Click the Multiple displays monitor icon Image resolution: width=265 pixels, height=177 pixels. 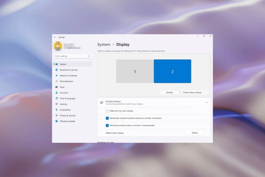coord(102,103)
